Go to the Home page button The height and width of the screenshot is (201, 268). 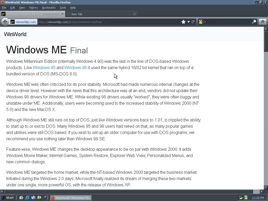[x=263, y=22]
